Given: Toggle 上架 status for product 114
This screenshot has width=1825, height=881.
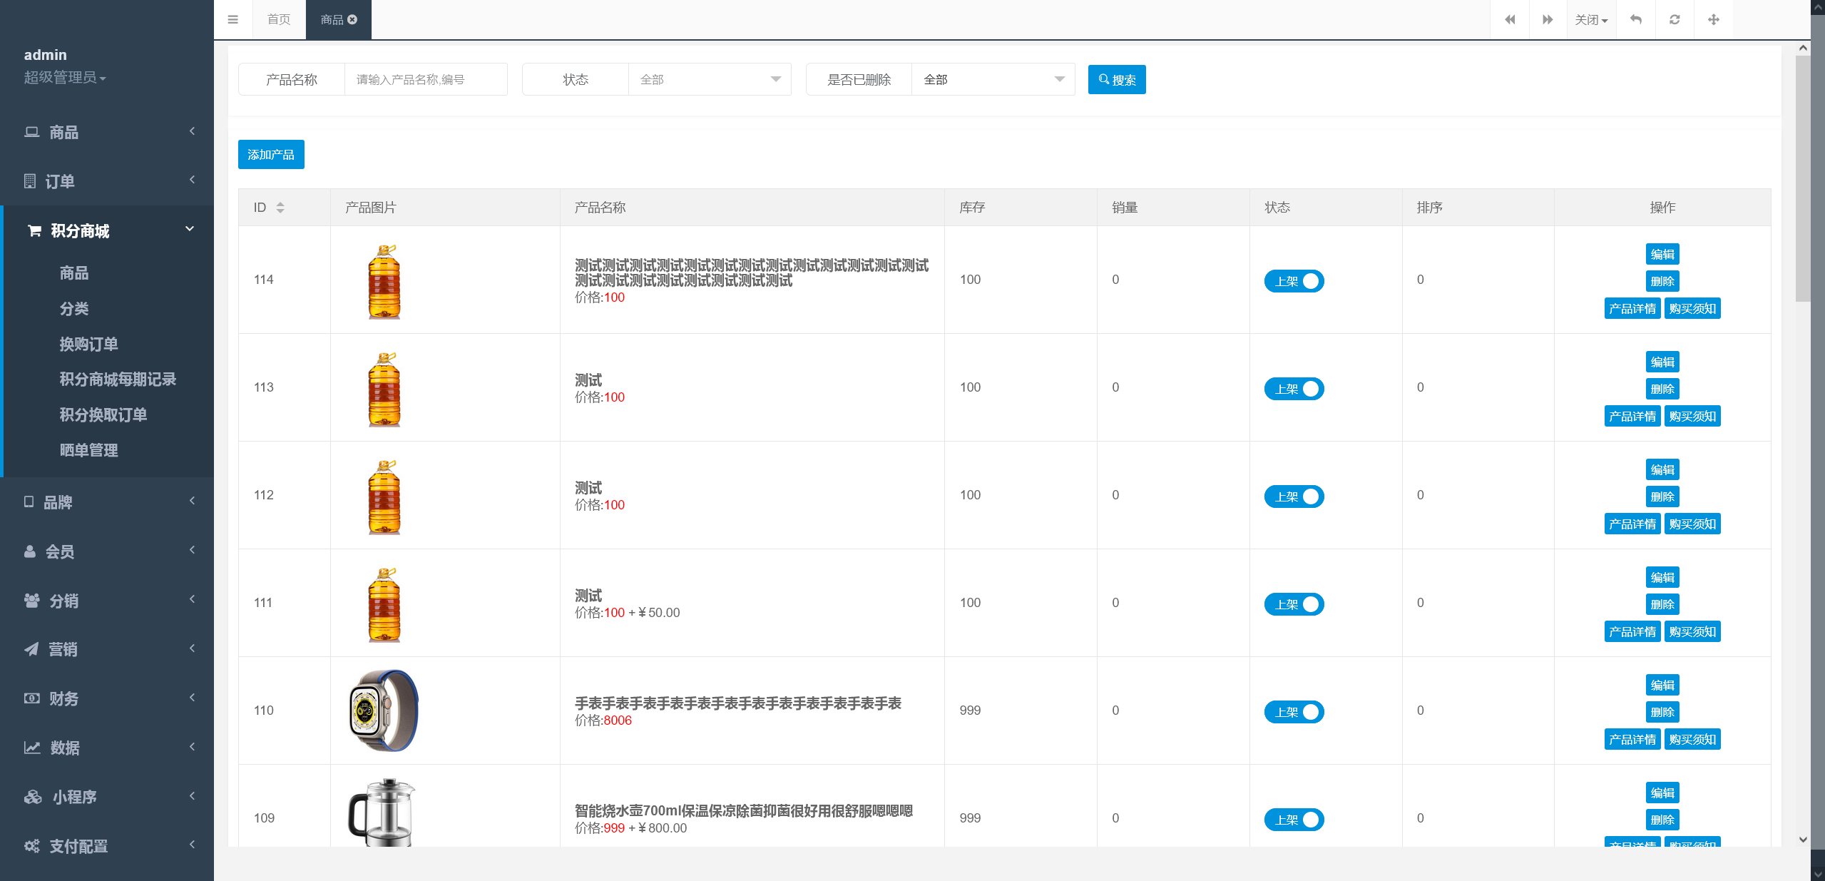Looking at the screenshot, I should coord(1294,280).
